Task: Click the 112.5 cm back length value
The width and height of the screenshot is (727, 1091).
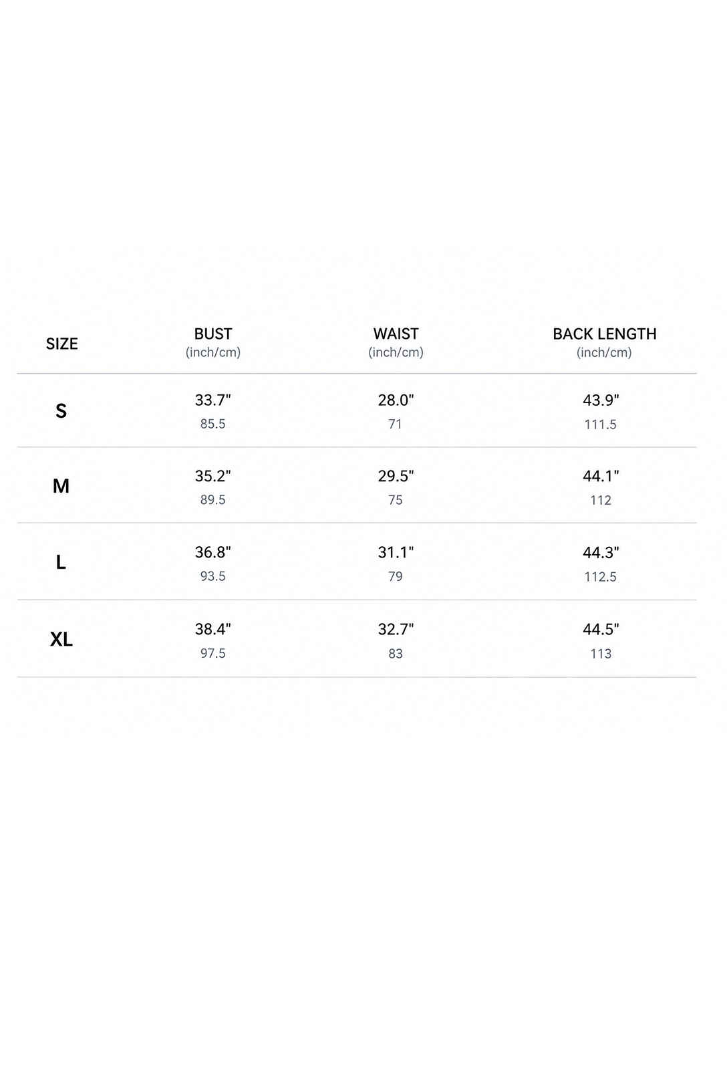Action: coord(600,576)
